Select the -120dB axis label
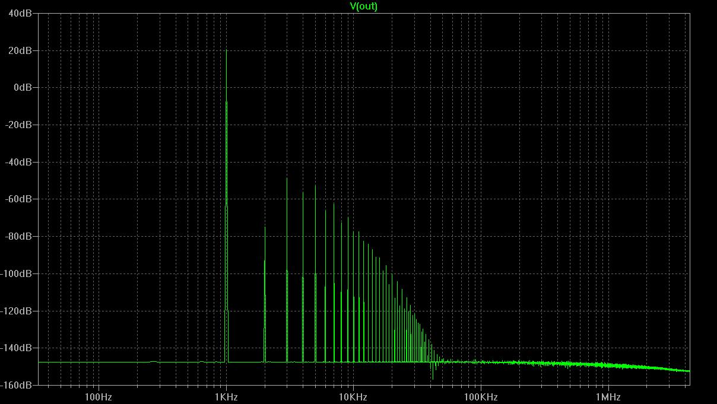Image resolution: width=717 pixels, height=404 pixels. click(x=17, y=310)
